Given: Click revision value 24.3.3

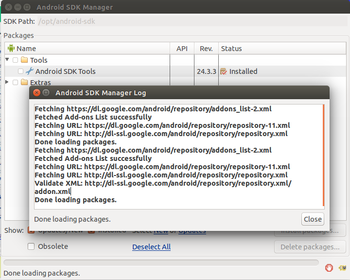Looking at the screenshot, I should tap(207, 71).
